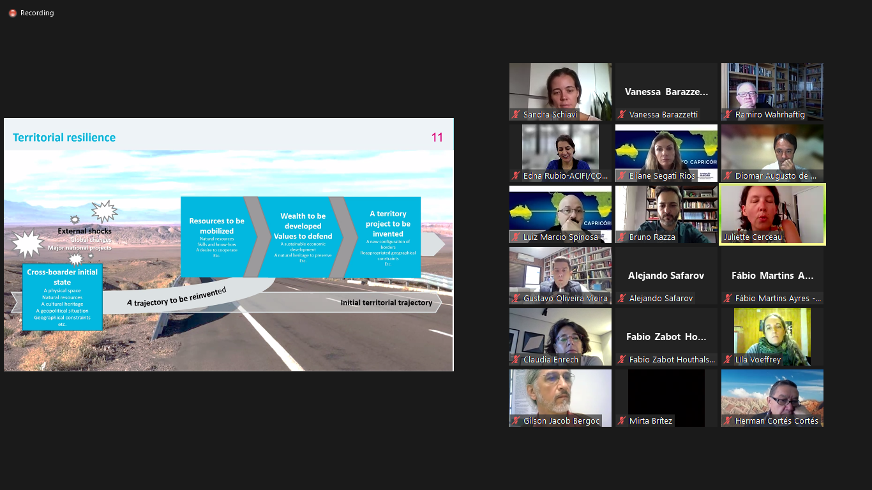Select Mirta Brítez's black video tile

[x=666, y=398]
